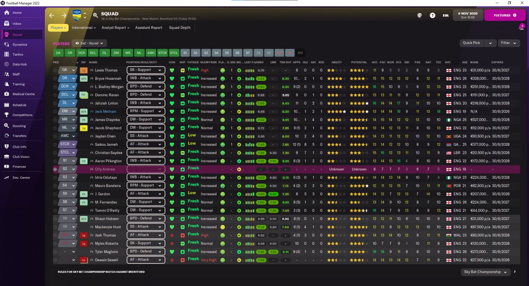
Task: Click the Fixtures continue button
Action: [x=505, y=15]
